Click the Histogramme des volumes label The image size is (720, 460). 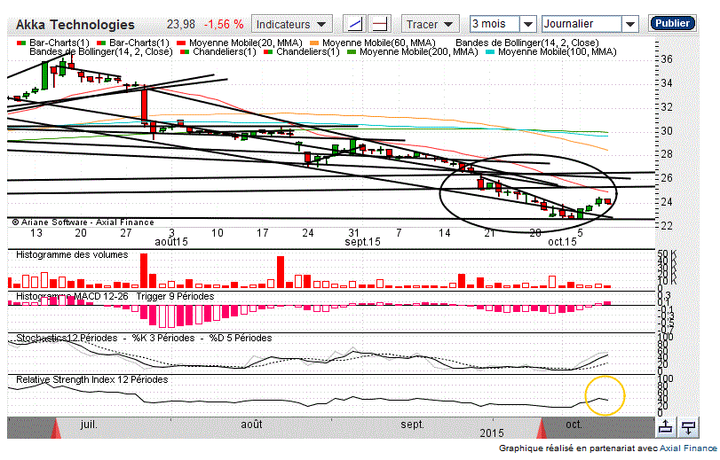(x=72, y=254)
